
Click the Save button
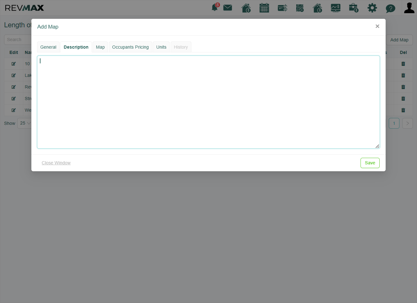(370, 163)
